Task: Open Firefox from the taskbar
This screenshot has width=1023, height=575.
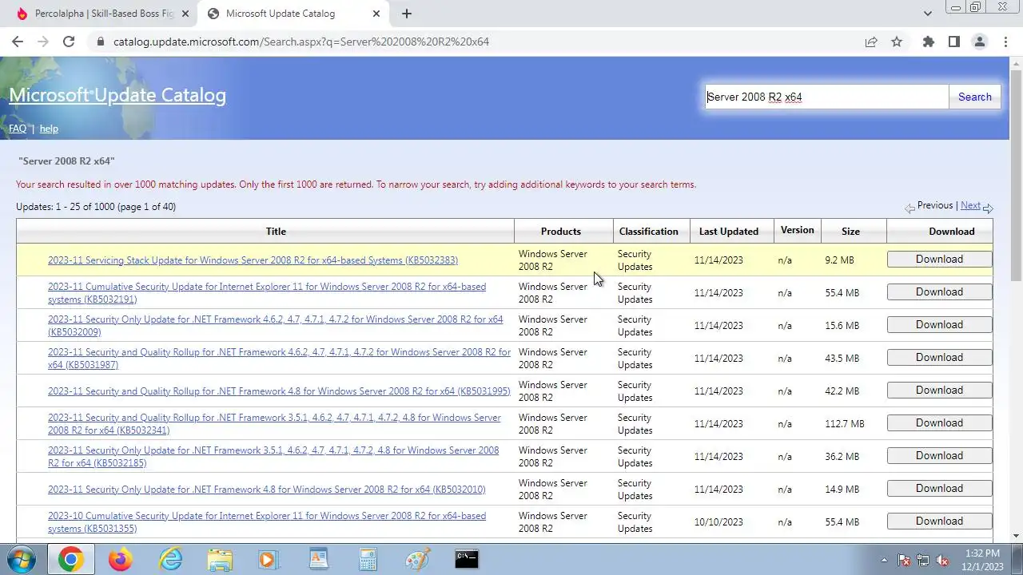Action: tap(121, 559)
